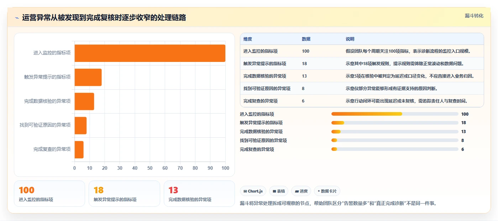Click chart y-axis label 完成复查的异常项
The height and width of the screenshot is (221, 498).
tap(52, 149)
